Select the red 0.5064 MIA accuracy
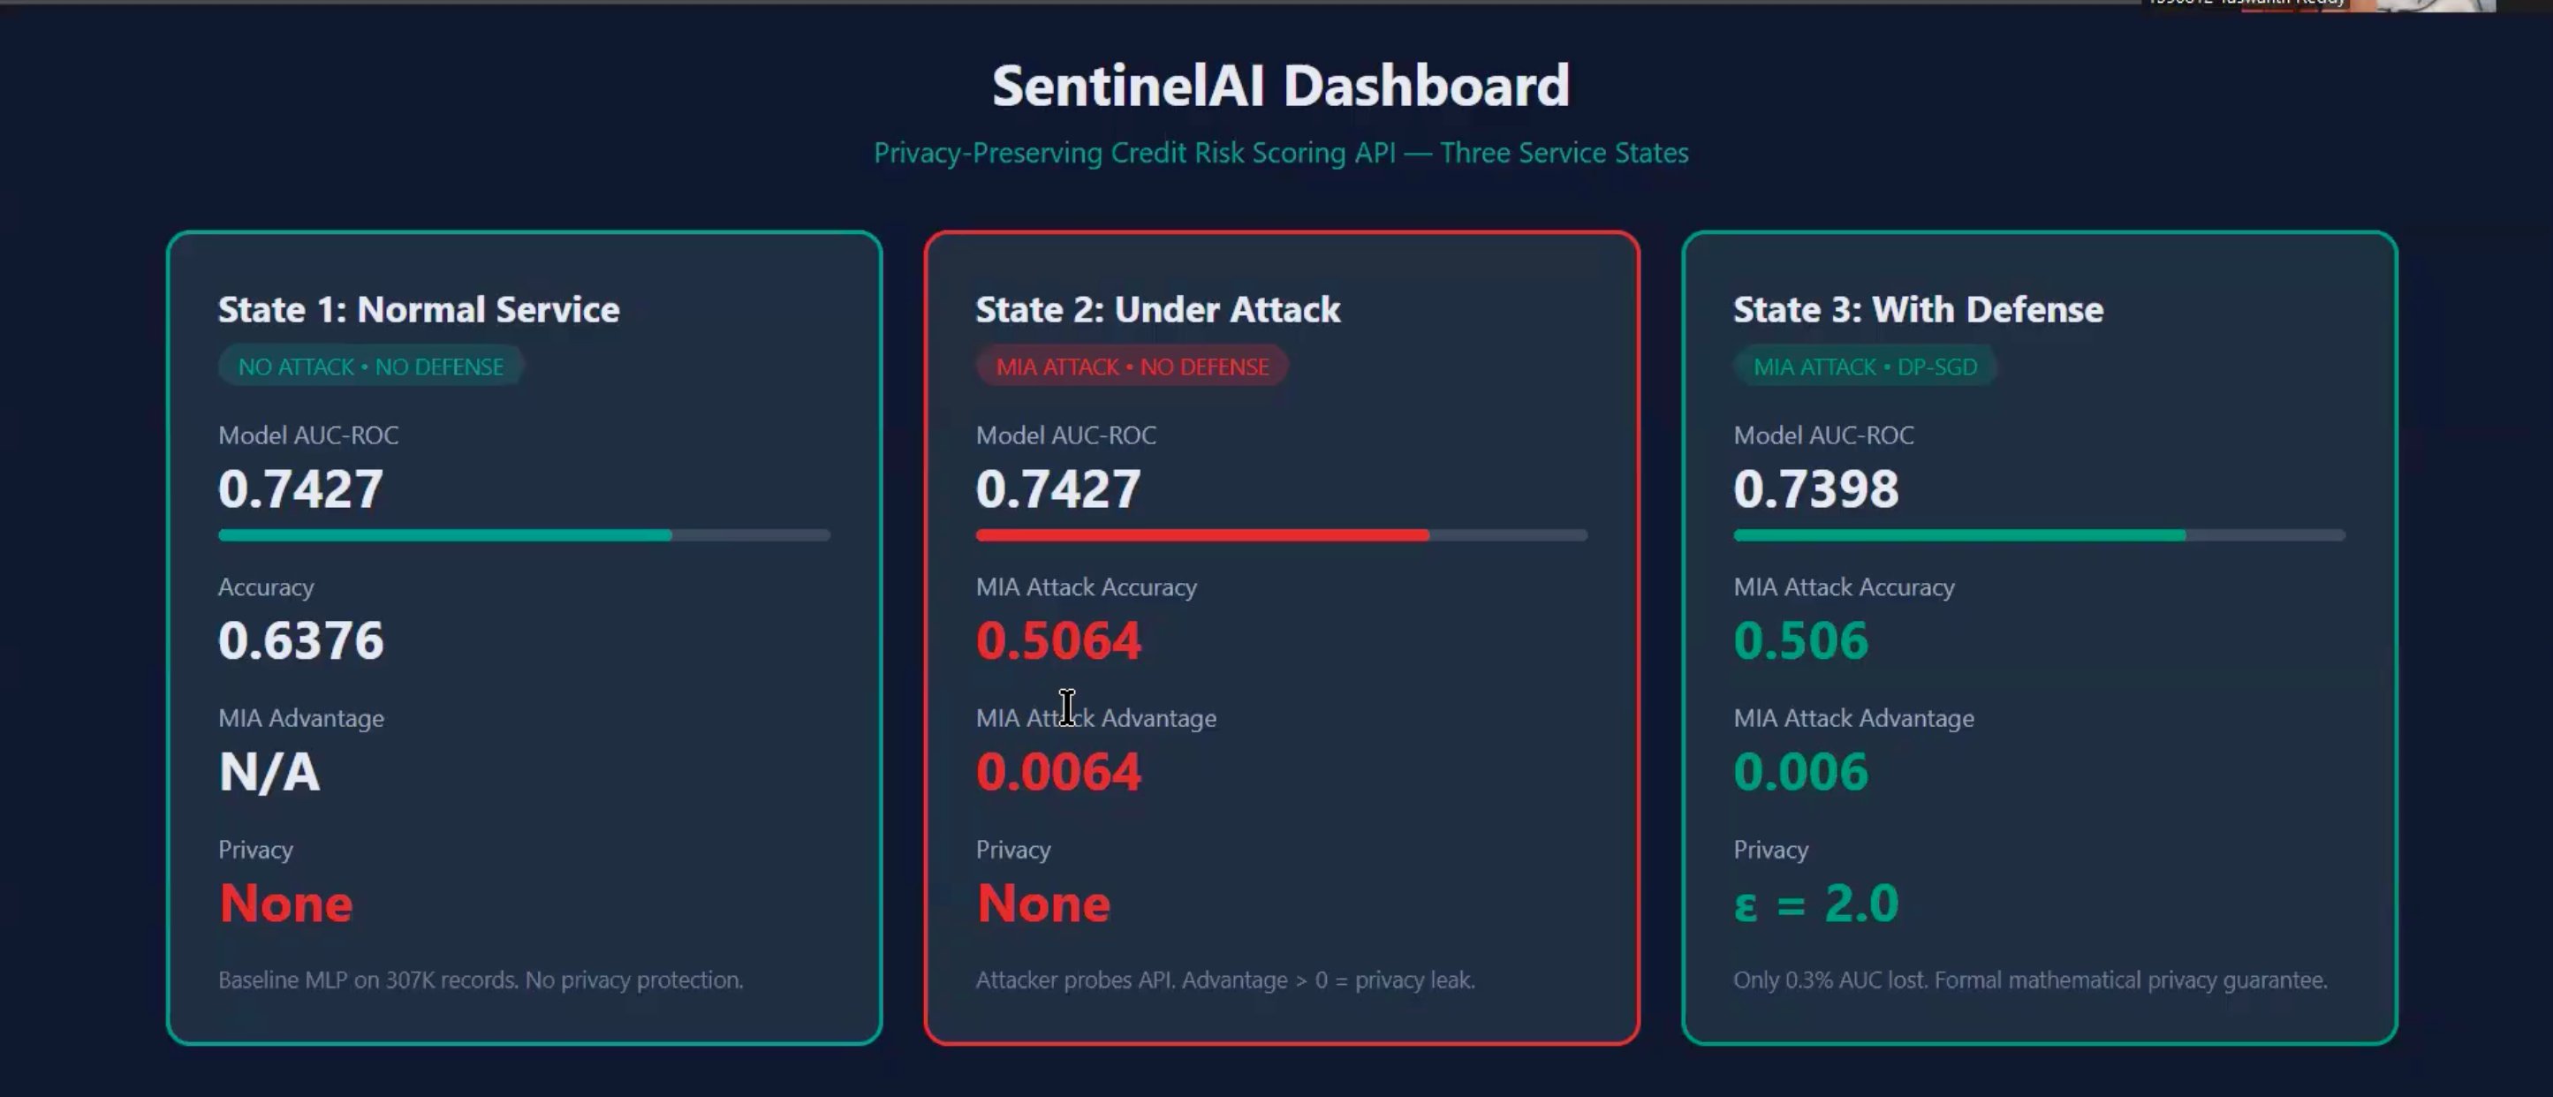 1058,640
